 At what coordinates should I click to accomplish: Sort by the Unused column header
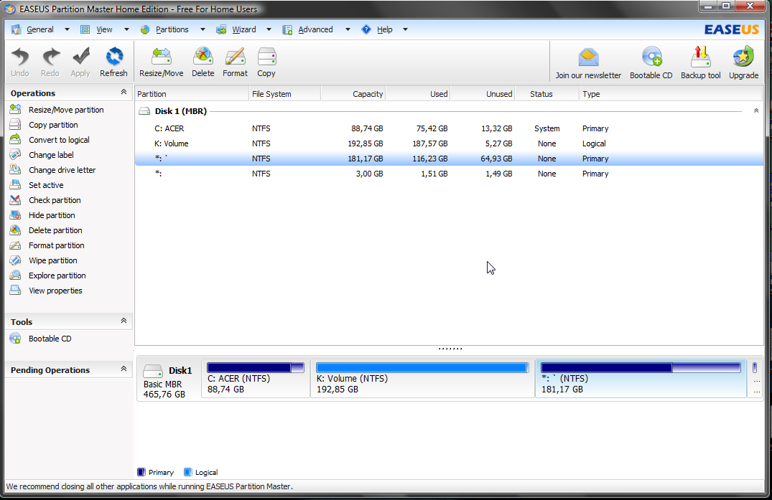pyautogui.click(x=483, y=94)
